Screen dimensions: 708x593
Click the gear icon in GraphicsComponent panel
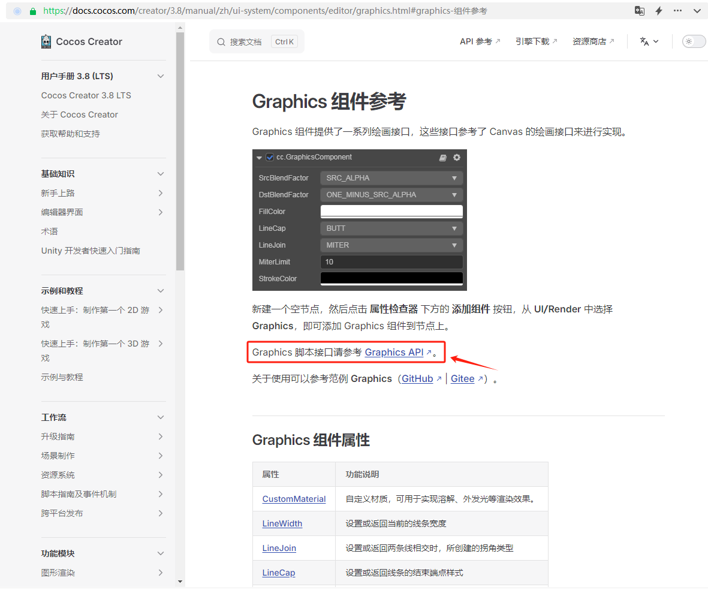click(456, 157)
